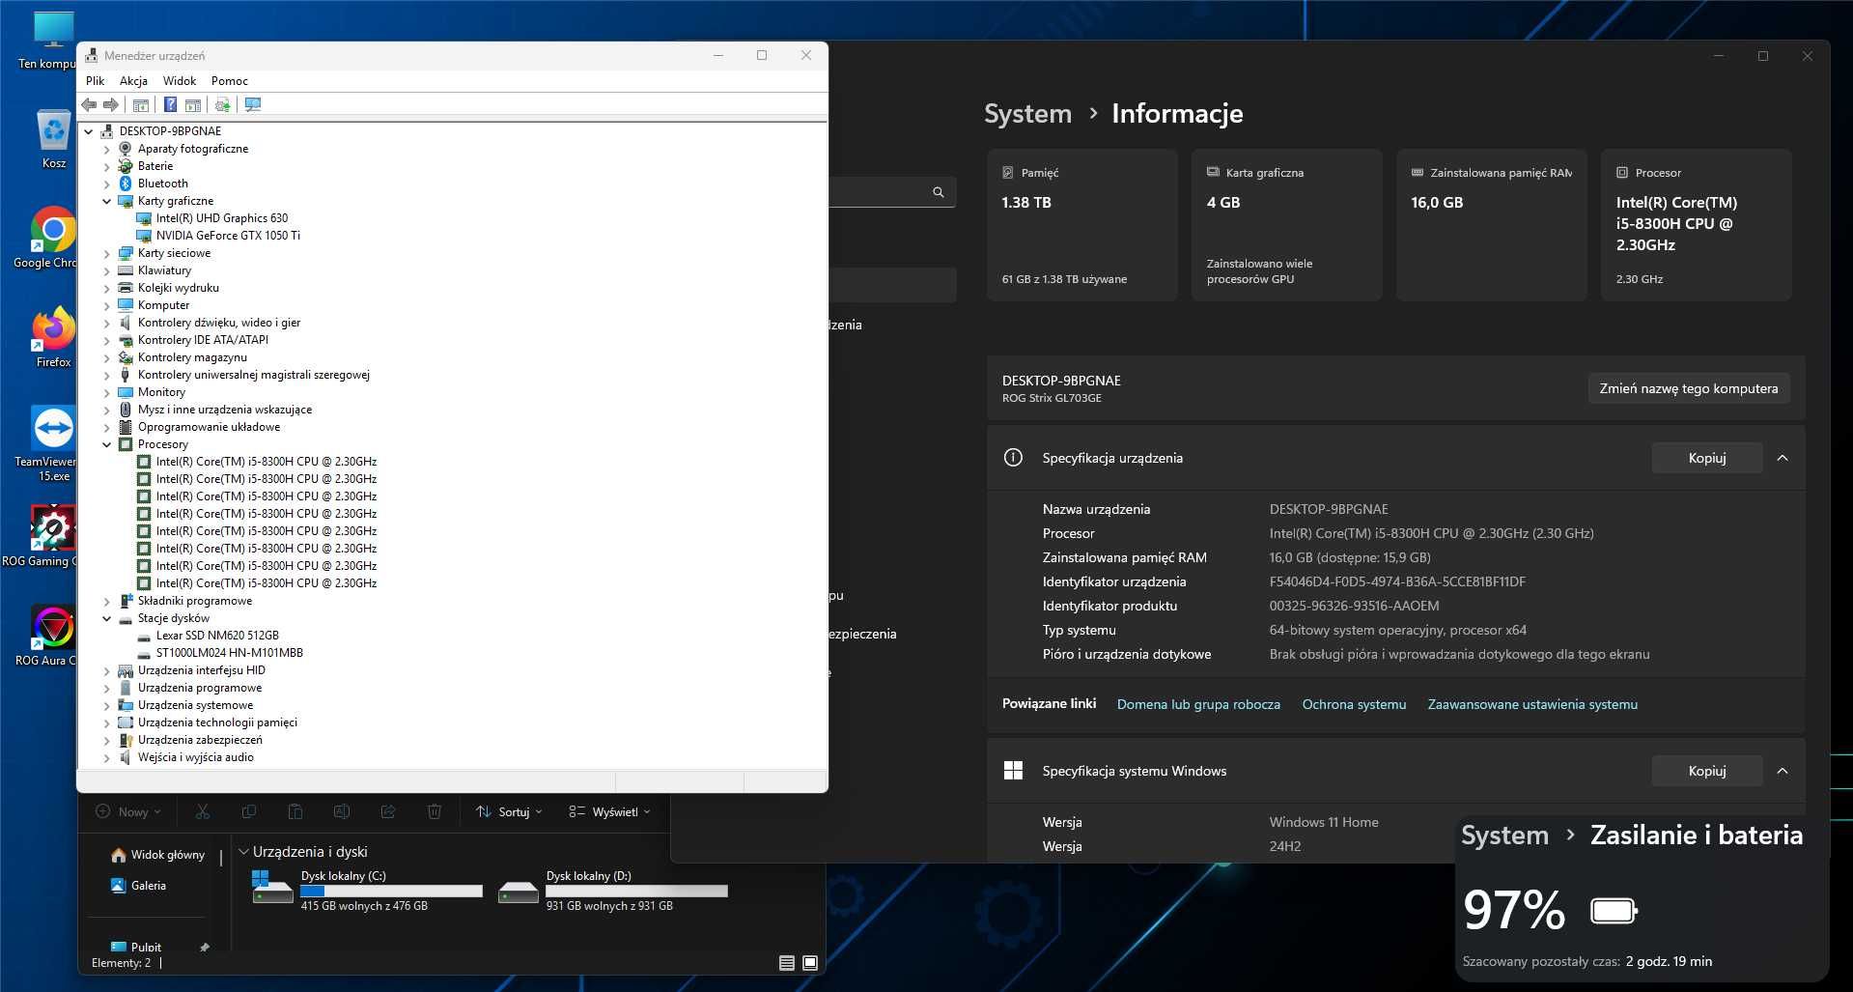Open the Plik menu in Device Manager
Image resolution: width=1853 pixels, height=992 pixels.
[x=95, y=81]
